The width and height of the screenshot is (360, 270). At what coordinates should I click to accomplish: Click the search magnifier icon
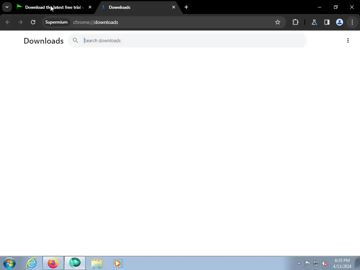coord(75,40)
